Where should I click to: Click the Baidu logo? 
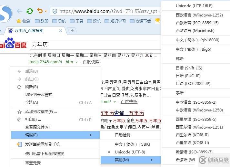[x=13, y=43]
